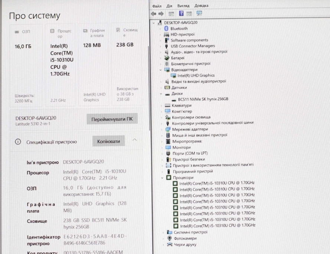This screenshot has width=330, height=254.
Task: Click the Батареї battery category icon
Action: [167, 58]
